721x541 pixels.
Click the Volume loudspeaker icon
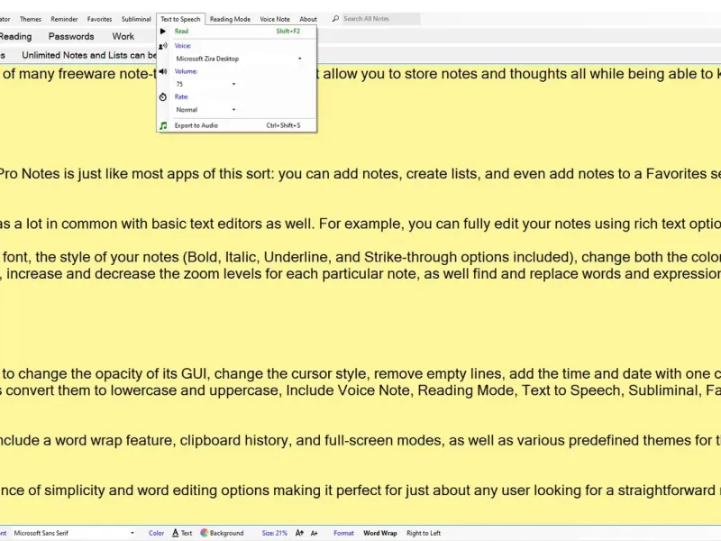pos(163,71)
